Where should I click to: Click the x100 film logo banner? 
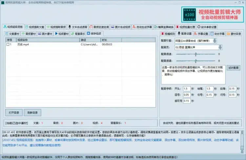click(x=213, y=14)
